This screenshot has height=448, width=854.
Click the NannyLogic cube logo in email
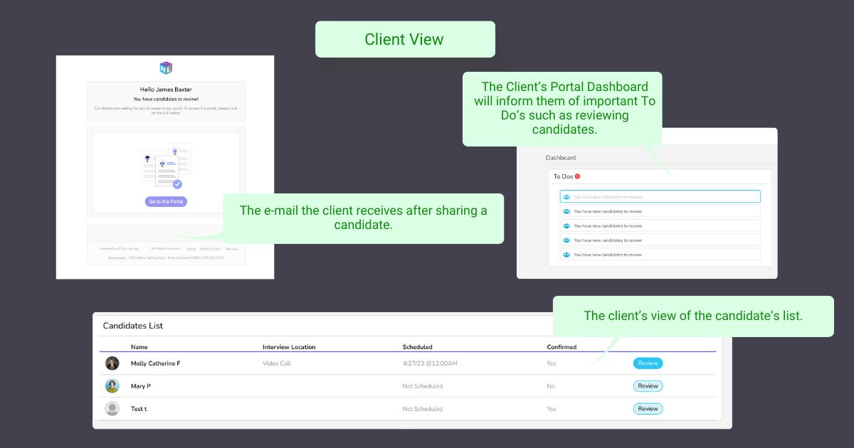(167, 68)
